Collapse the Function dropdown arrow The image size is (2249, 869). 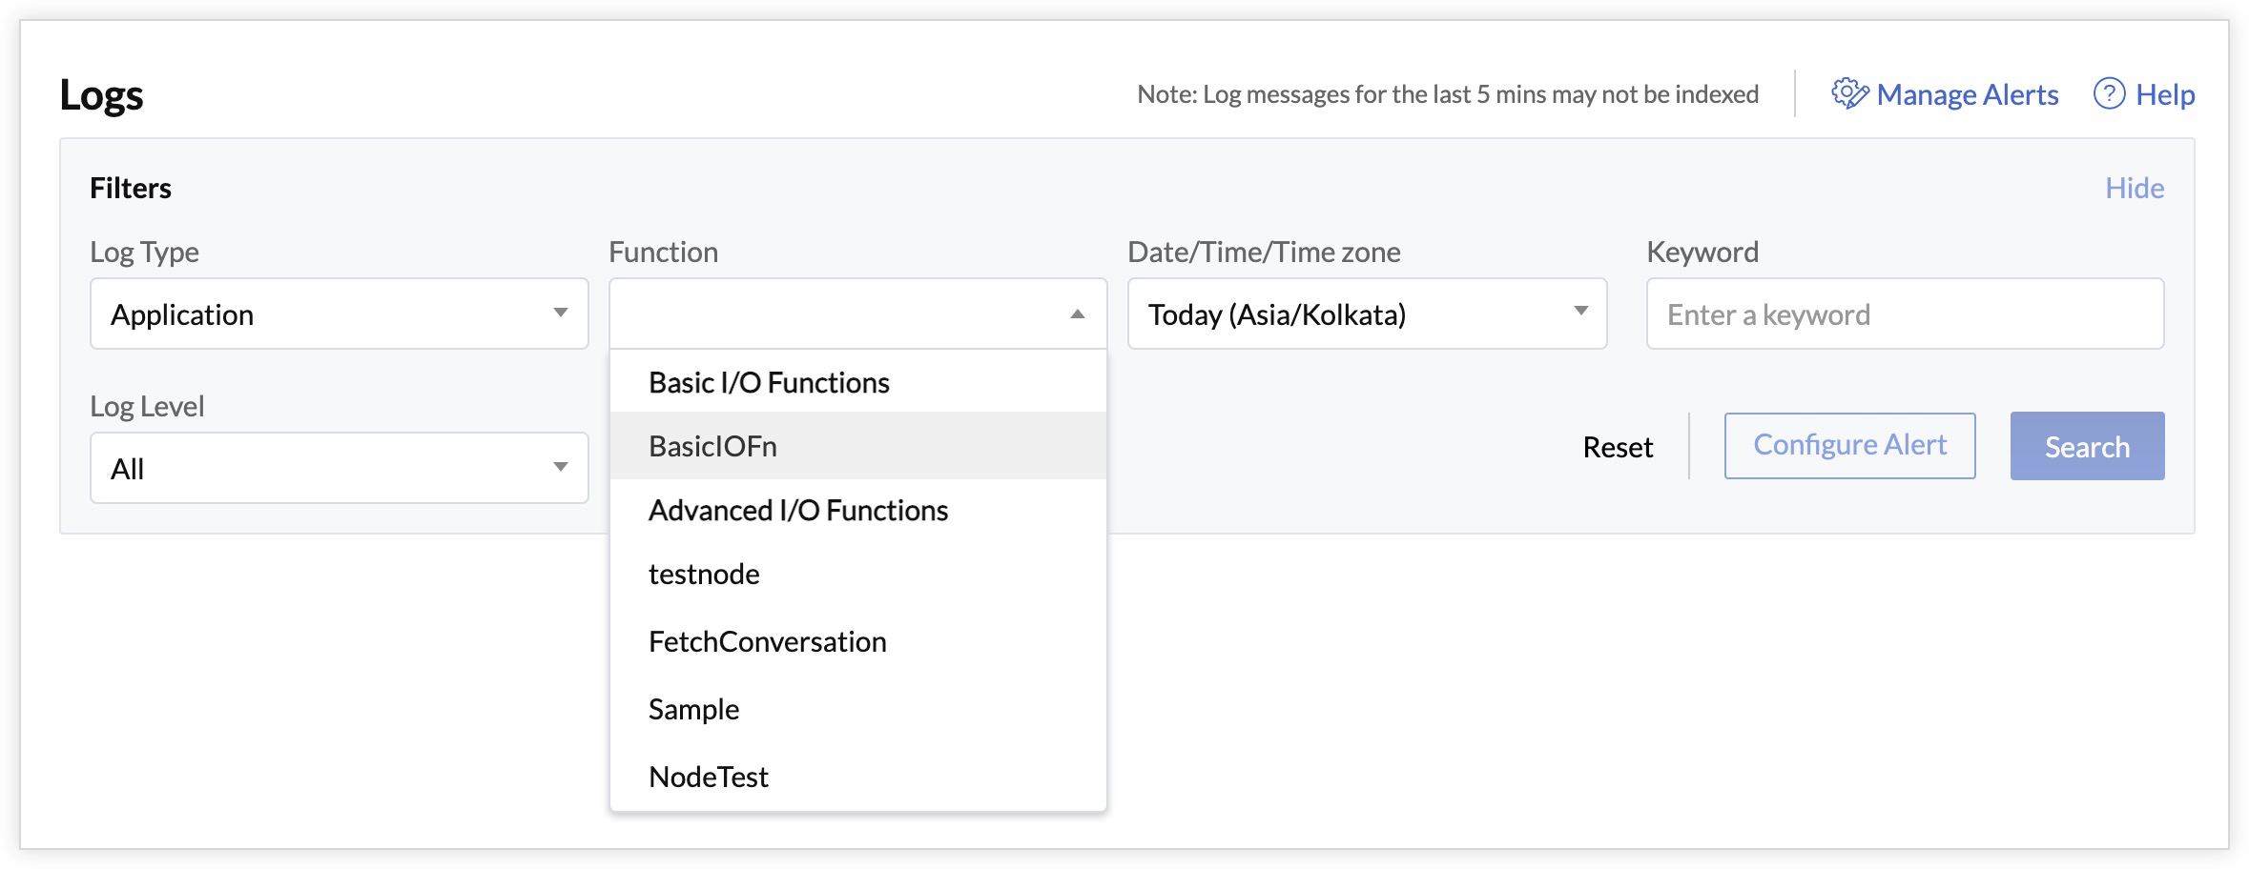pyautogui.click(x=1077, y=313)
